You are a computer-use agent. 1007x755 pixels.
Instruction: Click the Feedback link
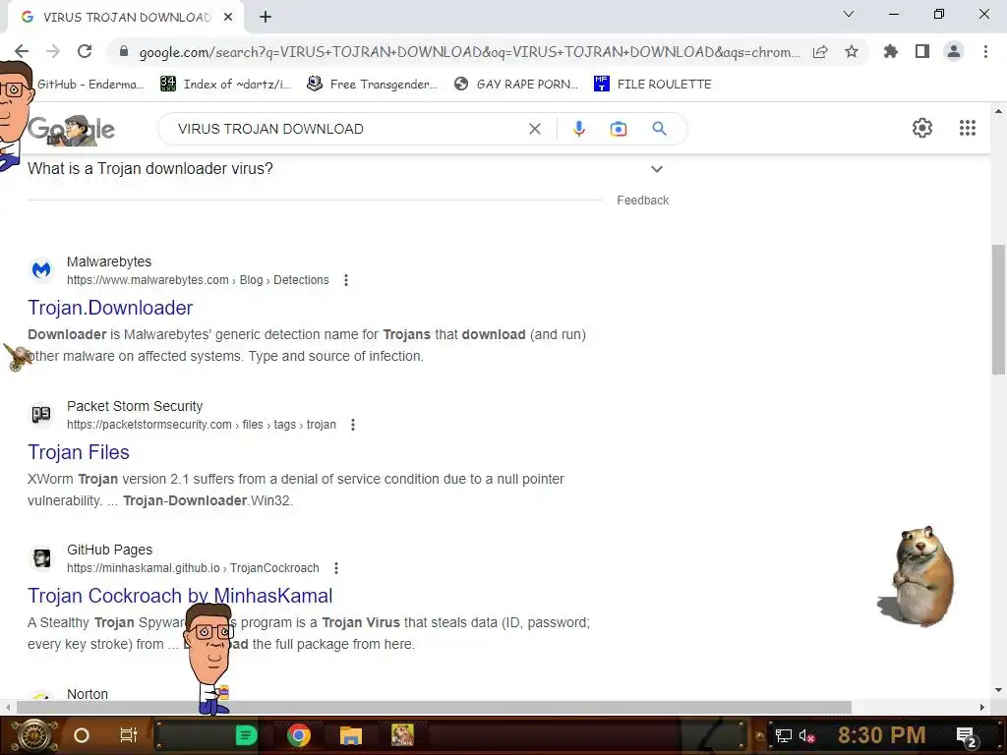pyautogui.click(x=642, y=201)
